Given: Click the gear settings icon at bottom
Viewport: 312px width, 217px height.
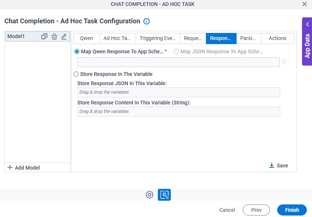Looking at the screenshot, I should click(x=149, y=195).
